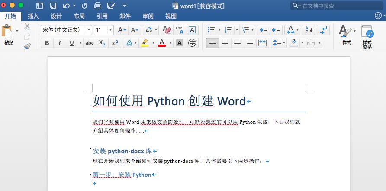Open the underline style dropdown arrow

pos(80,43)
